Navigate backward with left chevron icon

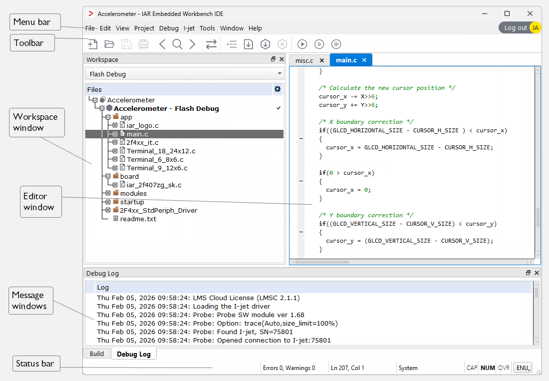162,44
